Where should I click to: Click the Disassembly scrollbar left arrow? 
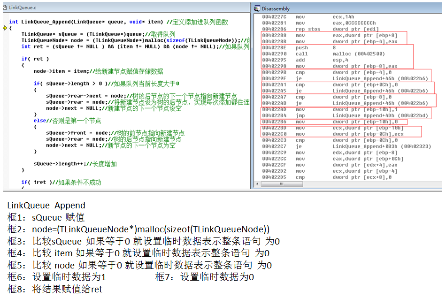(x=257, y=184)
